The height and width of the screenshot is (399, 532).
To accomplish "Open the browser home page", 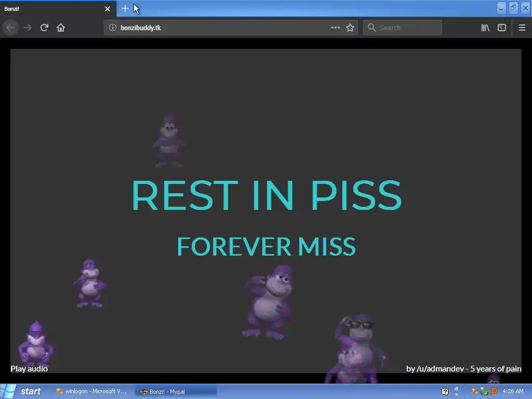I will (61, 28).
